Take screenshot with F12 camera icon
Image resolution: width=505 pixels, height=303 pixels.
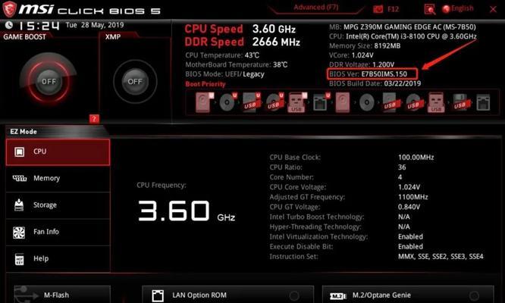(x=378, y=9)
